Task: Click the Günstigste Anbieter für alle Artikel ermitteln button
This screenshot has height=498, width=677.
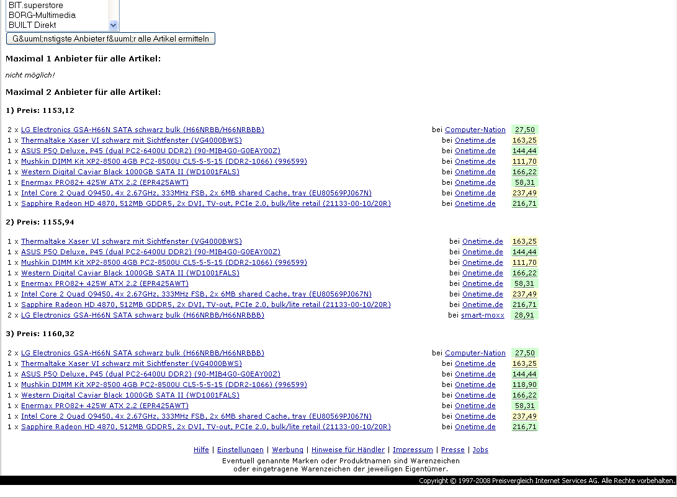Action: [110, 38]
